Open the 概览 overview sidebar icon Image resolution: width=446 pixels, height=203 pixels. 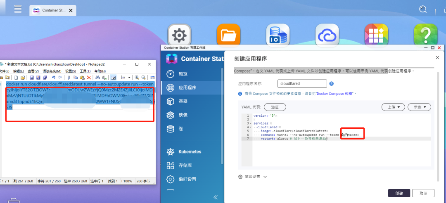pyautogui.click(x=171, y=74)
